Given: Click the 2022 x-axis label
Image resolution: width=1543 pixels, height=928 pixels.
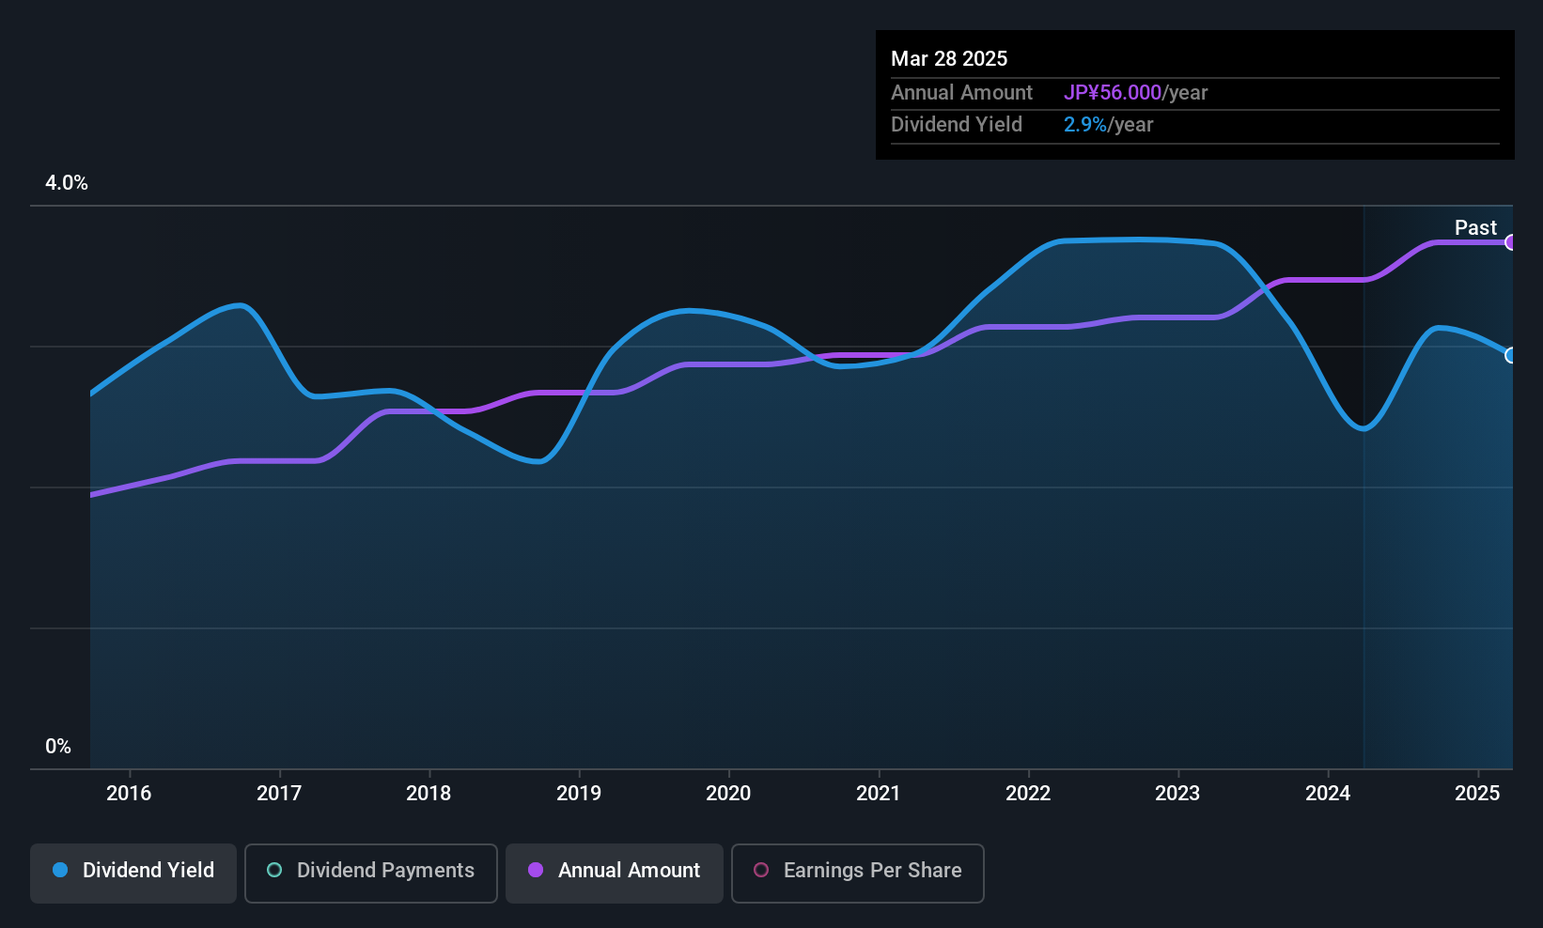Looking at the screenshot, I should [1028, 793].
